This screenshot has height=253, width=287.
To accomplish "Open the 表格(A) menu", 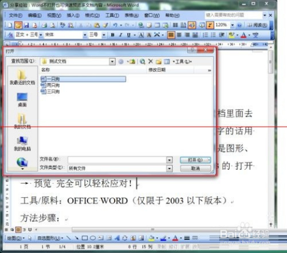I will 132,16.
